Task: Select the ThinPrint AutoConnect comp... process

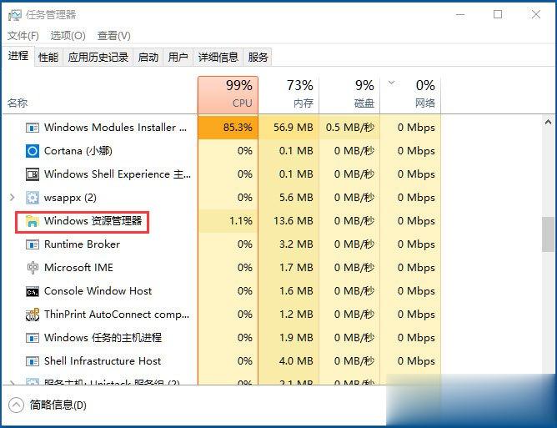Action: (x=117, y=315)
